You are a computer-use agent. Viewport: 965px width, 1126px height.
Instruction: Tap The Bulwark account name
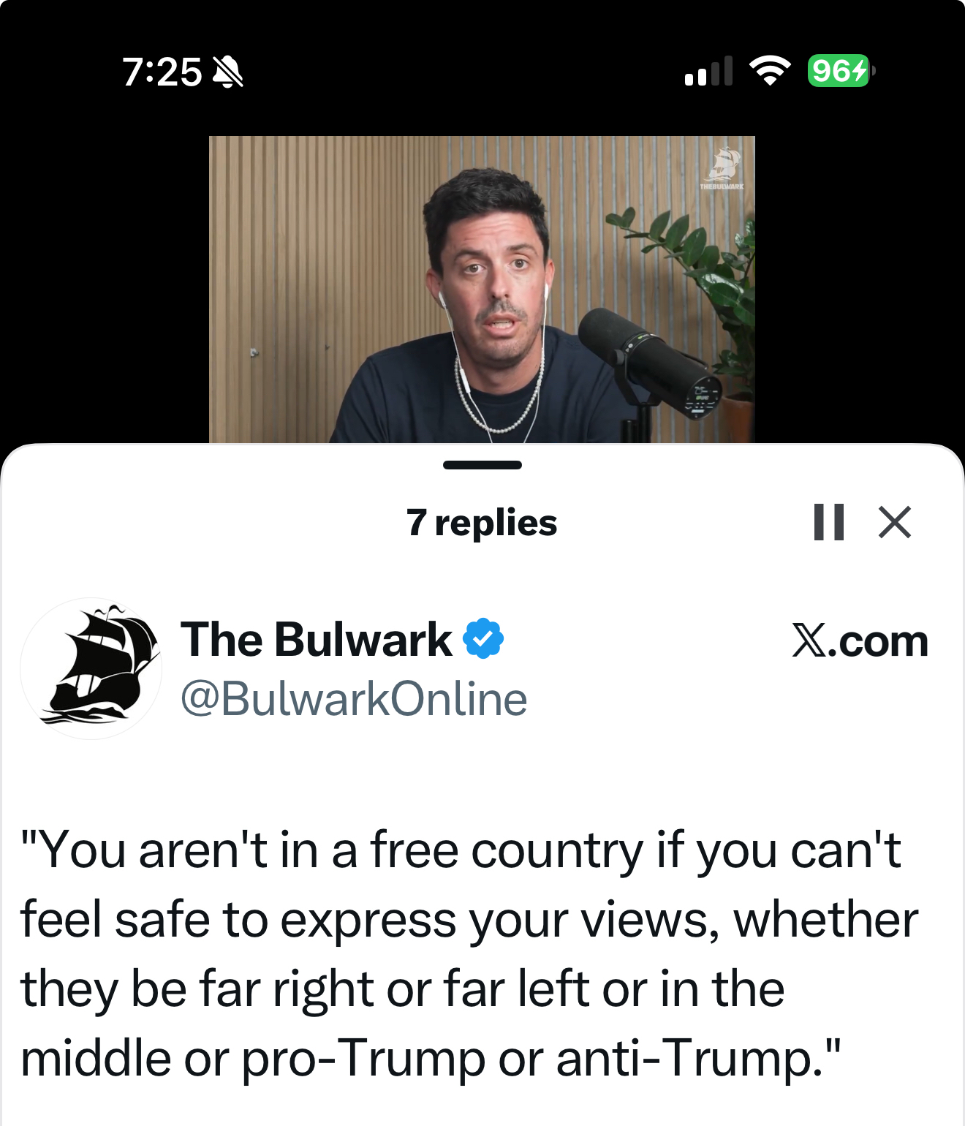point(316,640)
